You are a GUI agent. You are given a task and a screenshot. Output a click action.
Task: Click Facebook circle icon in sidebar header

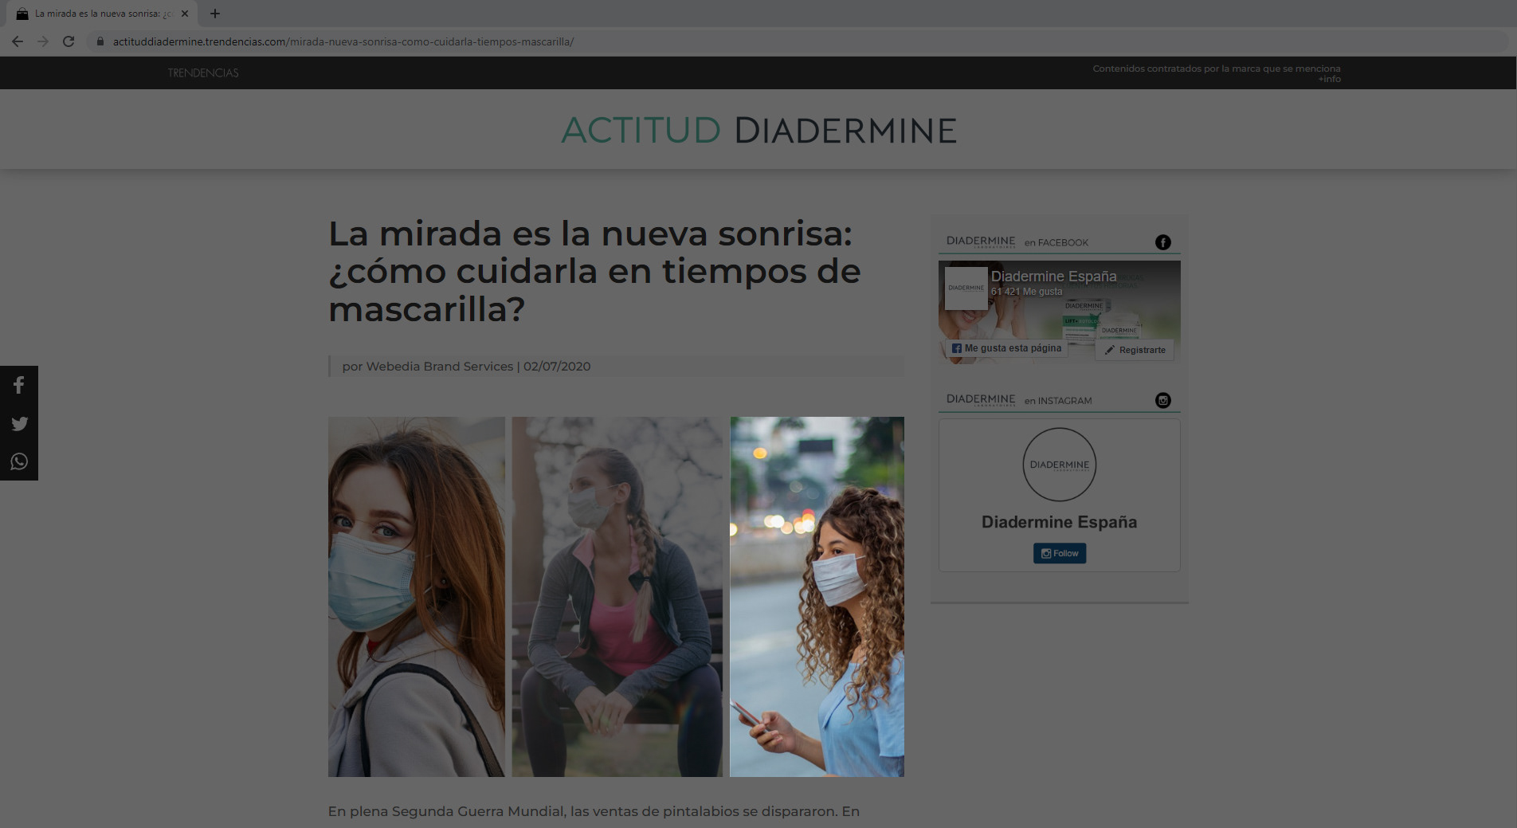[1163, 242]
